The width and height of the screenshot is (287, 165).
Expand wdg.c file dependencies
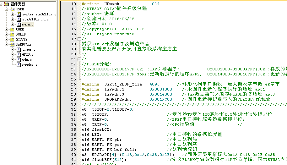(x=12, y=59)
